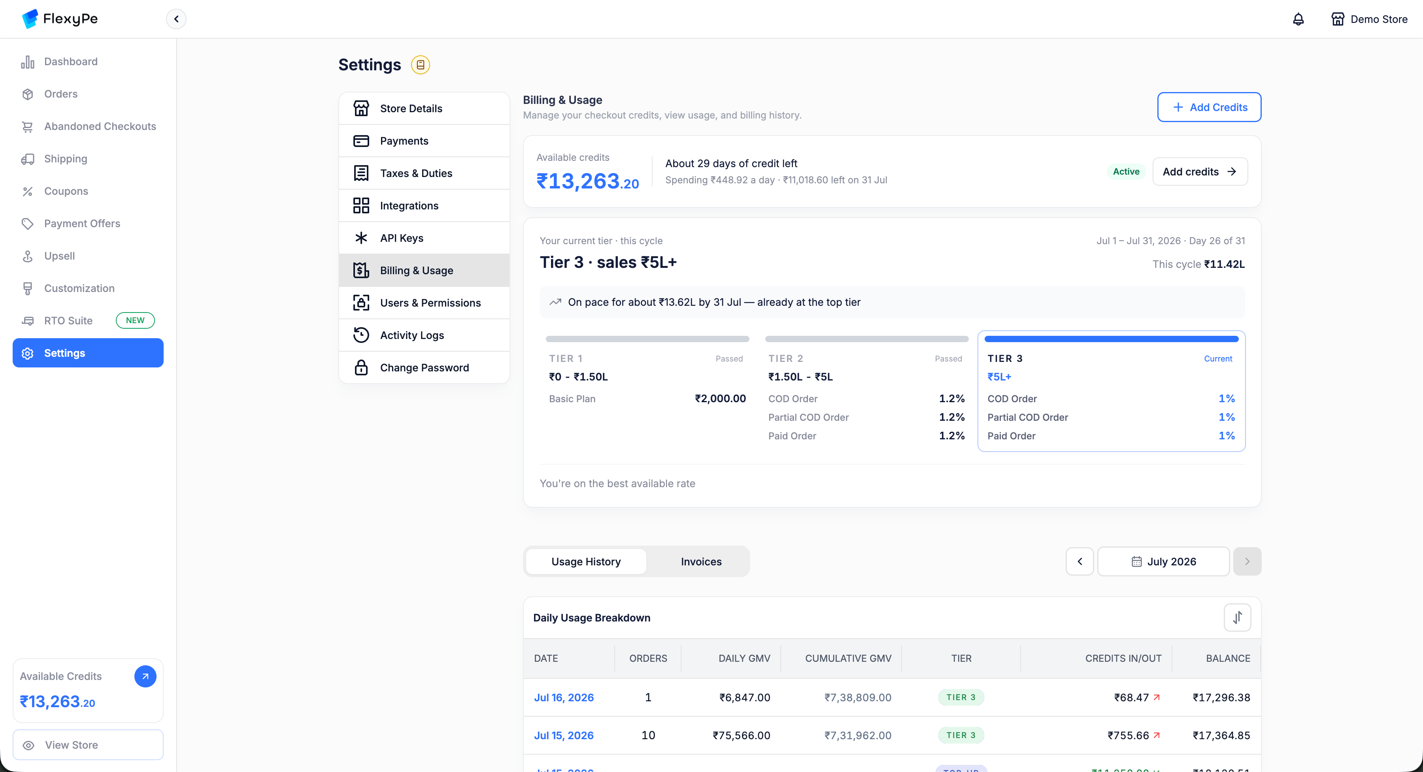Open Taxes & Duties settings

[x=424, y=173]
